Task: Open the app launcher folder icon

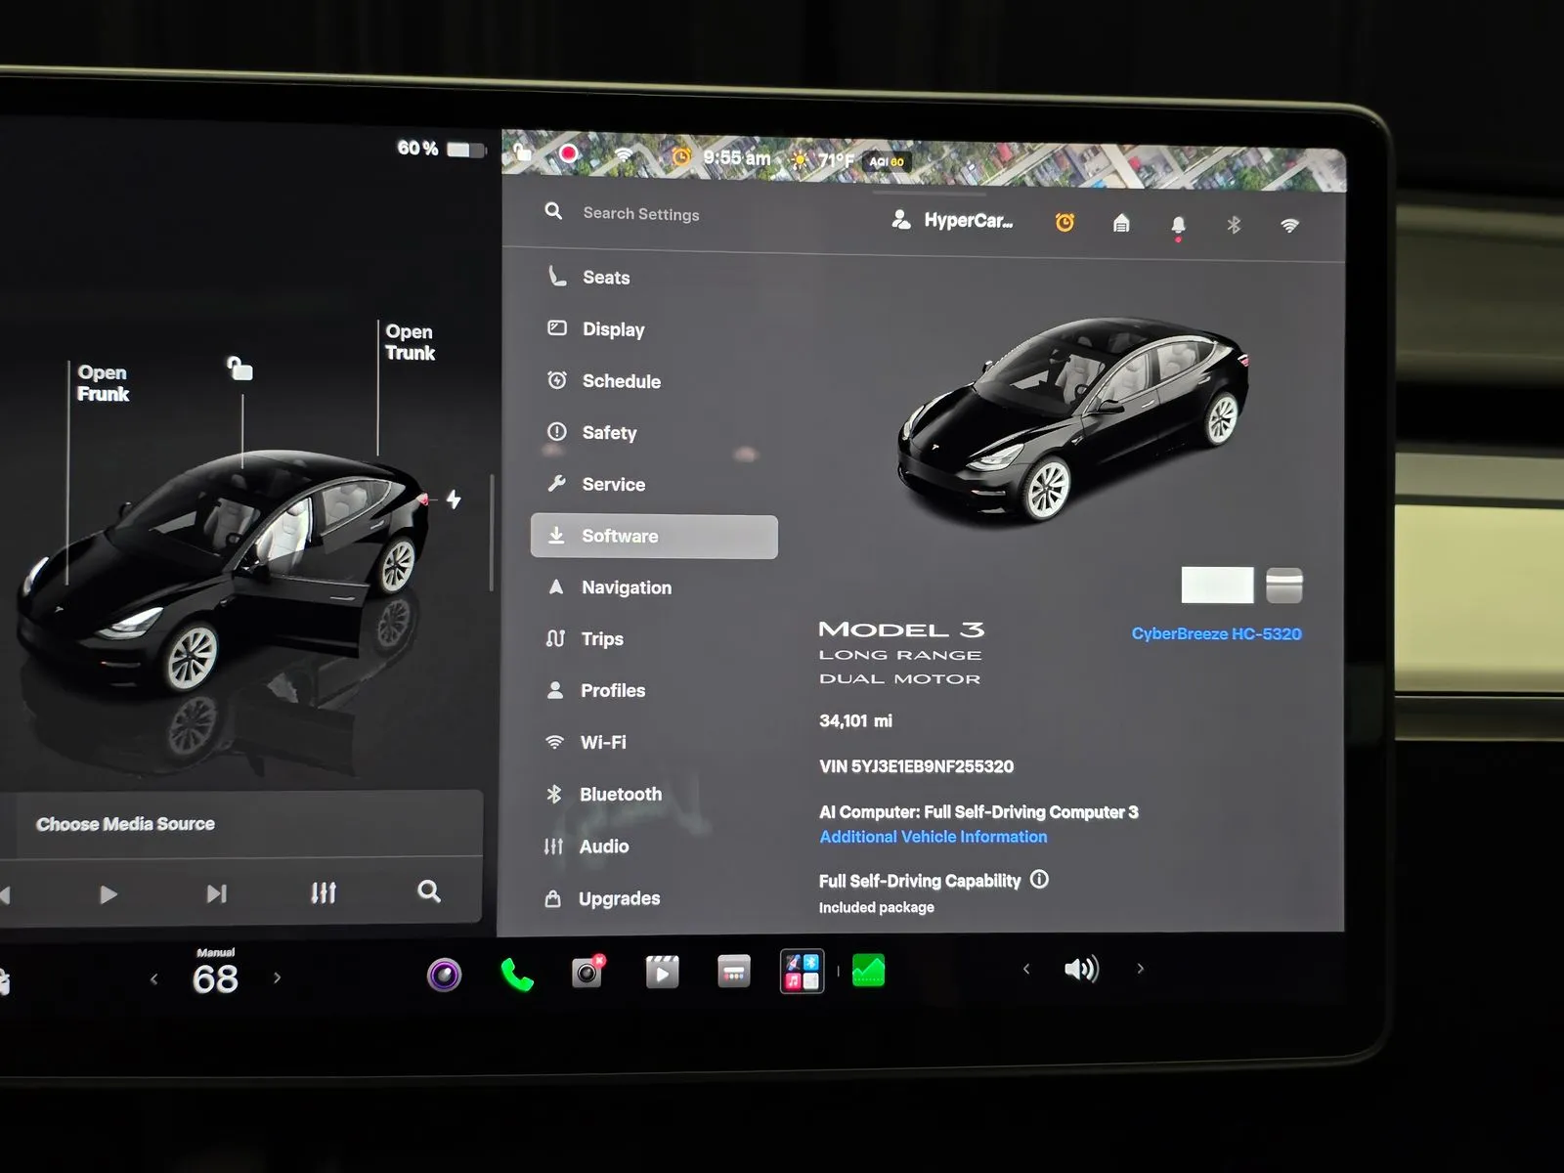Action: (802, 971)
